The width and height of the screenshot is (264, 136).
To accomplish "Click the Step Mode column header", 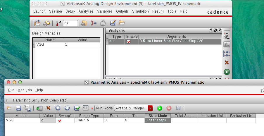I will 158,116.
